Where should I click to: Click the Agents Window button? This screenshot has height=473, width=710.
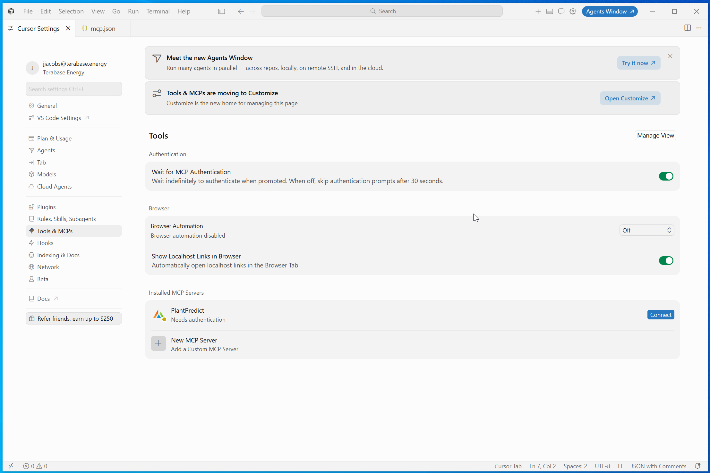610,11
